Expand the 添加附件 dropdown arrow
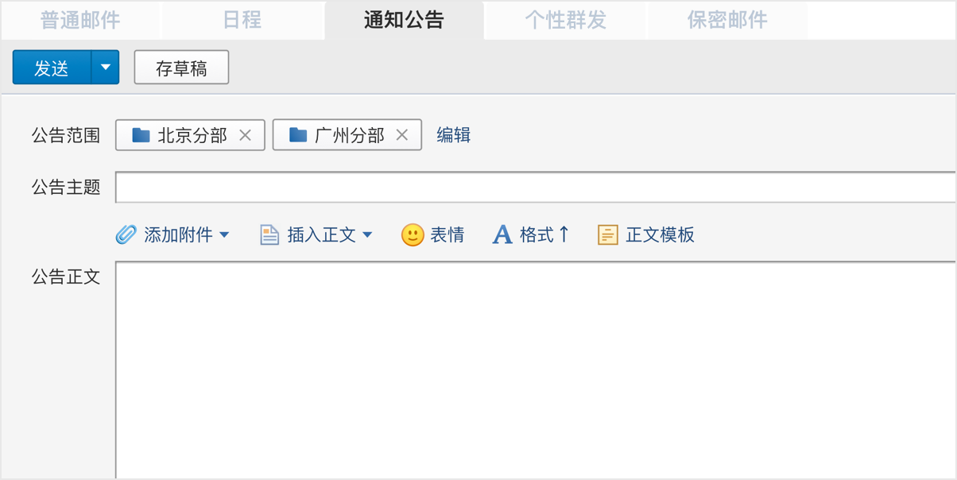957x480 pixels. tap(224, 234)
